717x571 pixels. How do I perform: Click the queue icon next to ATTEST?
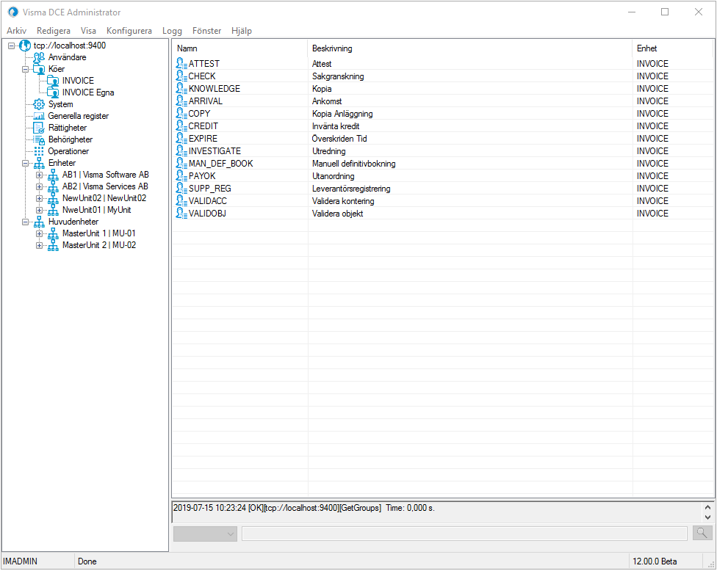coord(180,63)
